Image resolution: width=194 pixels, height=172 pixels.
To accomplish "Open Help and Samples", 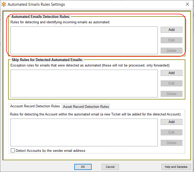I will click(x=176, y=167).
